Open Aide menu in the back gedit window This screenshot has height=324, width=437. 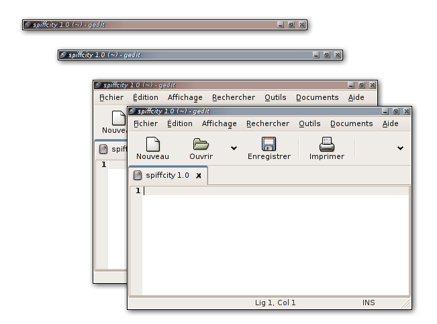356,97
